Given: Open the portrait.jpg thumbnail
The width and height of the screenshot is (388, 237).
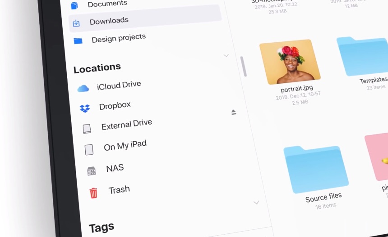Looking at the screenshot, I should pos(290,62).
